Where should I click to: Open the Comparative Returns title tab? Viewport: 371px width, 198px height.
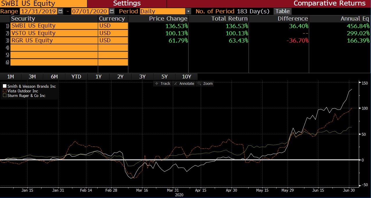329,3
